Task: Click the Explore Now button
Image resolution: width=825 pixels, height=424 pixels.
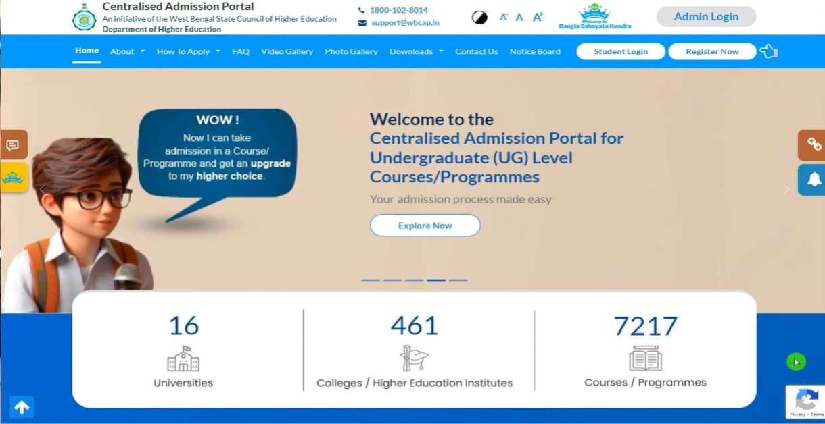Action: click(x=425, y=226)
